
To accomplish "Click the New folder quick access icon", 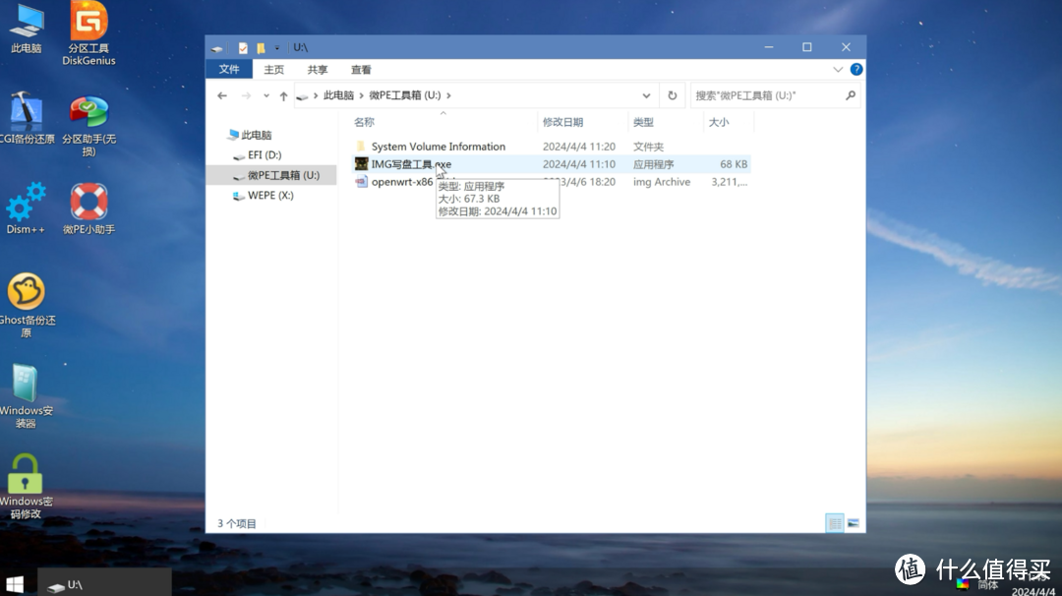I will click(261, 47).
